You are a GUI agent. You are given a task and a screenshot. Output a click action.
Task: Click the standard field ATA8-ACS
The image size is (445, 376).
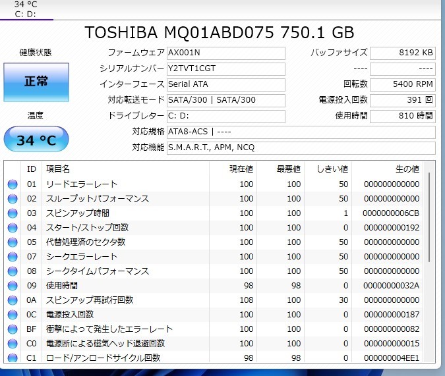coord(301,132)
